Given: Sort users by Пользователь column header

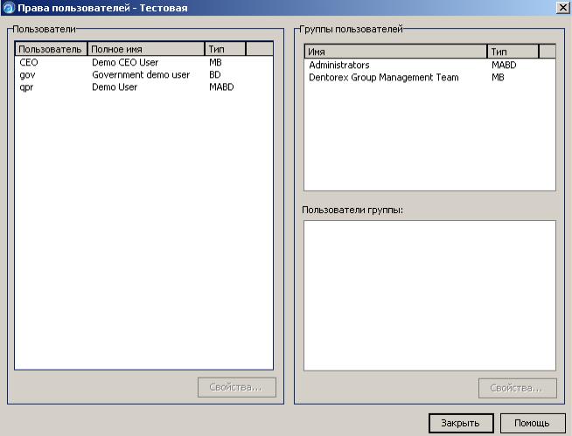Looking at the screenshot, I should pyautogui.click(x=51, y=49).
